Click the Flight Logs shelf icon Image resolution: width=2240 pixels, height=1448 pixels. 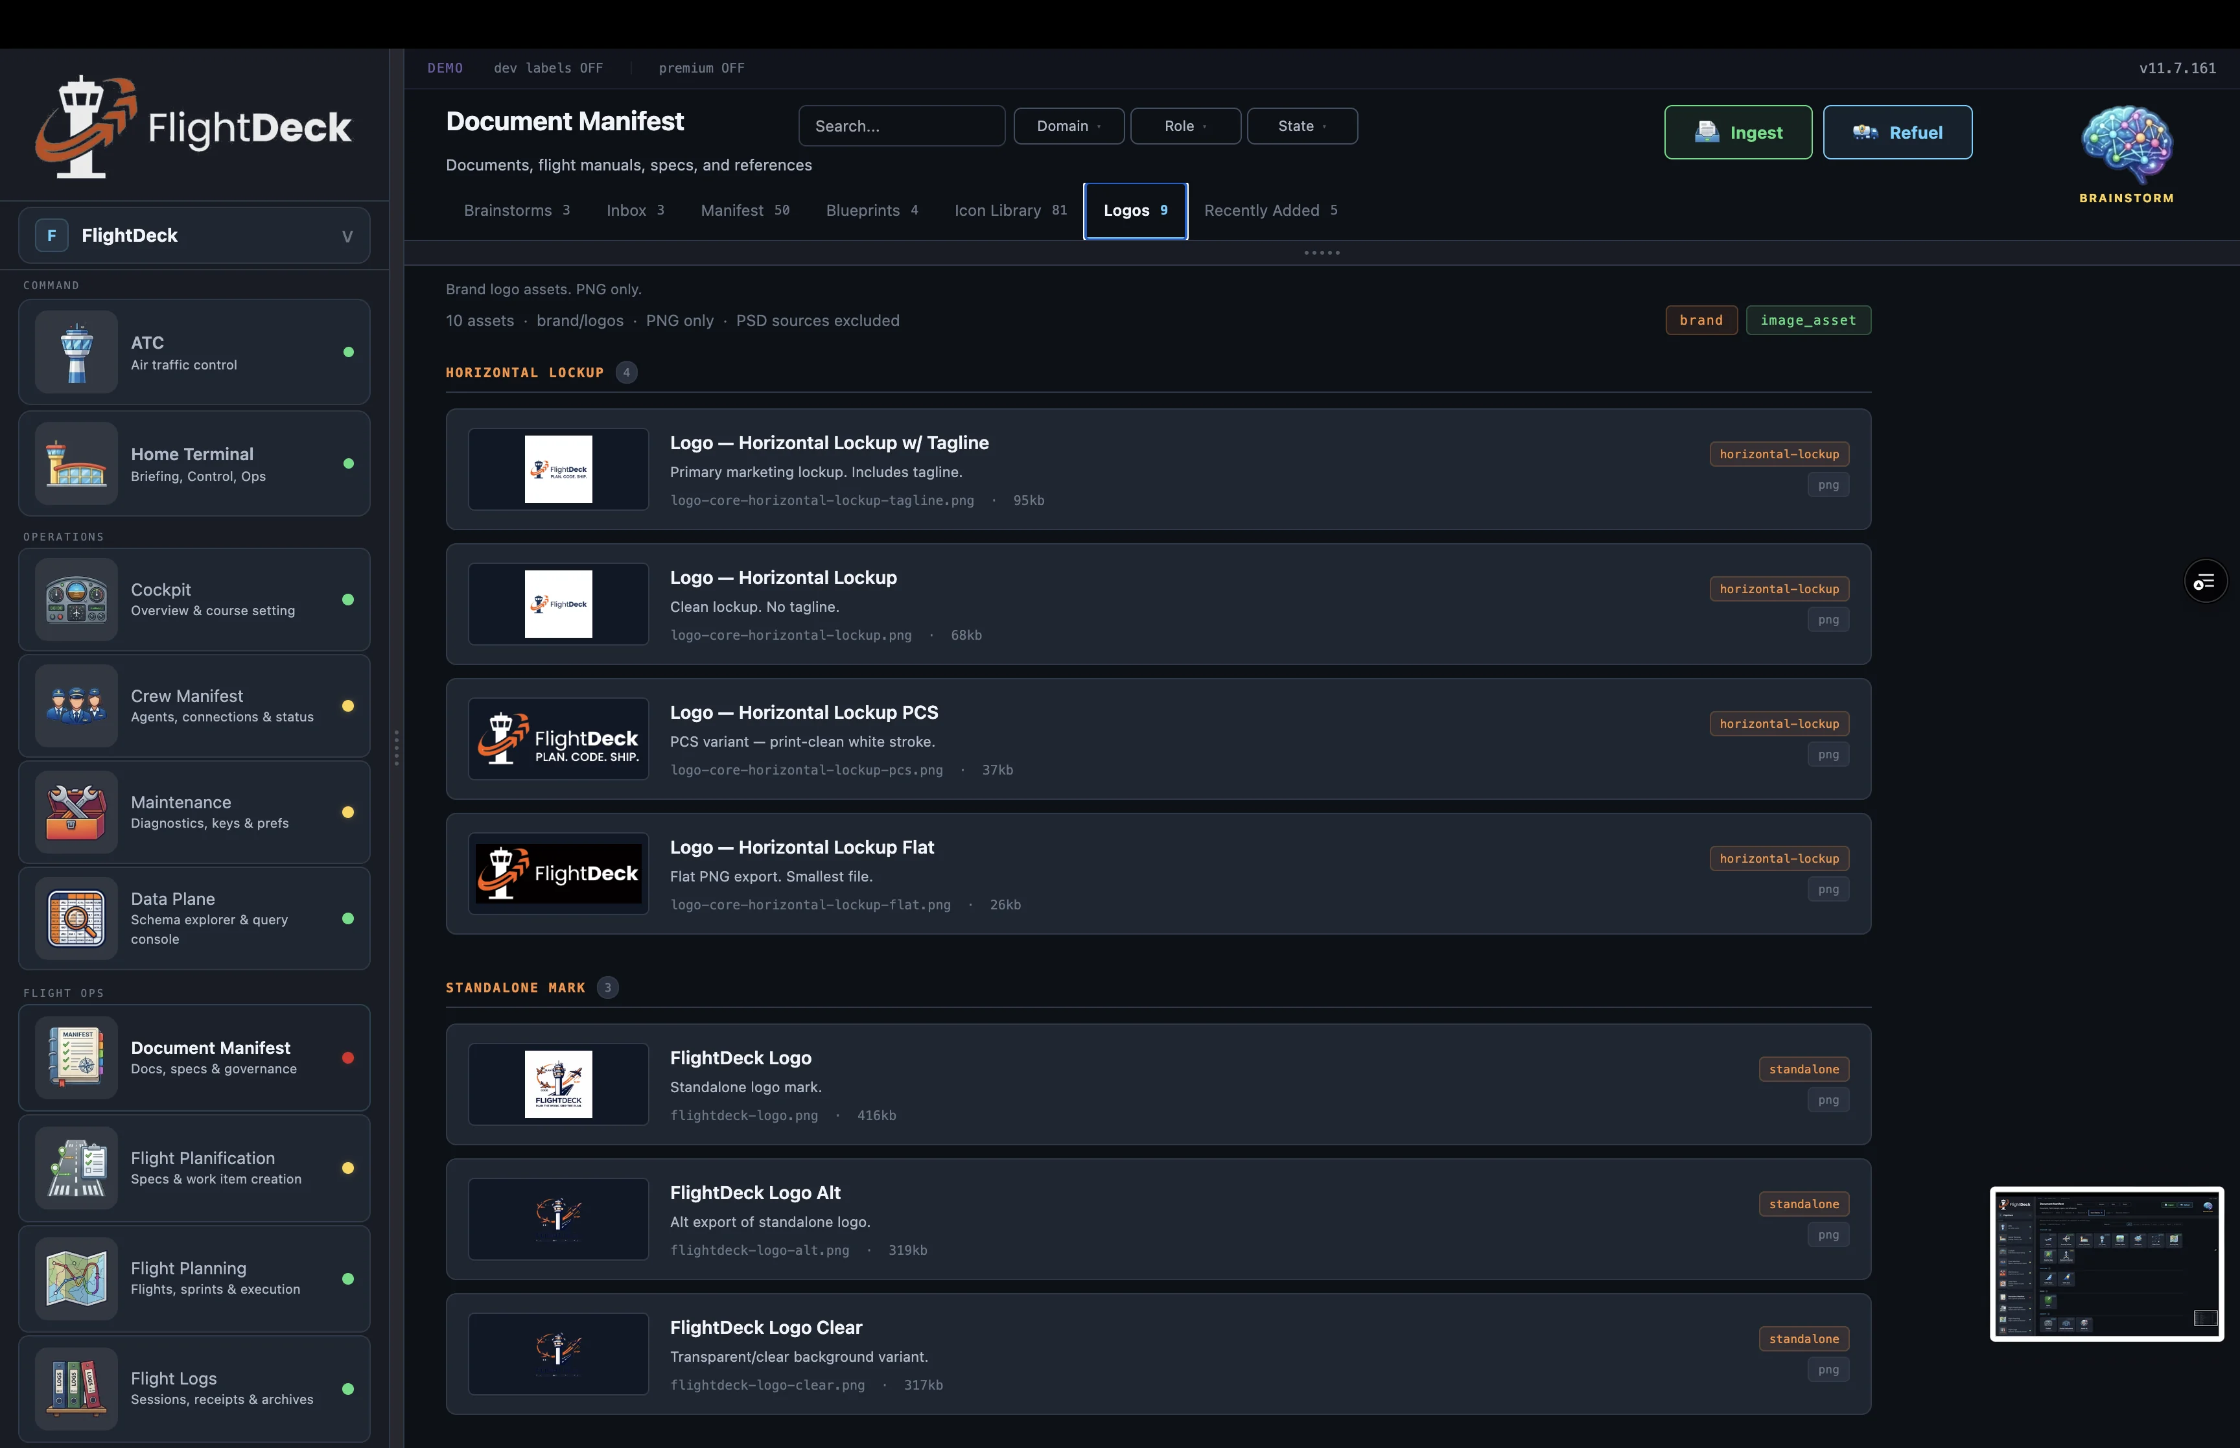pyautogui.click(x=76, y=1388)
